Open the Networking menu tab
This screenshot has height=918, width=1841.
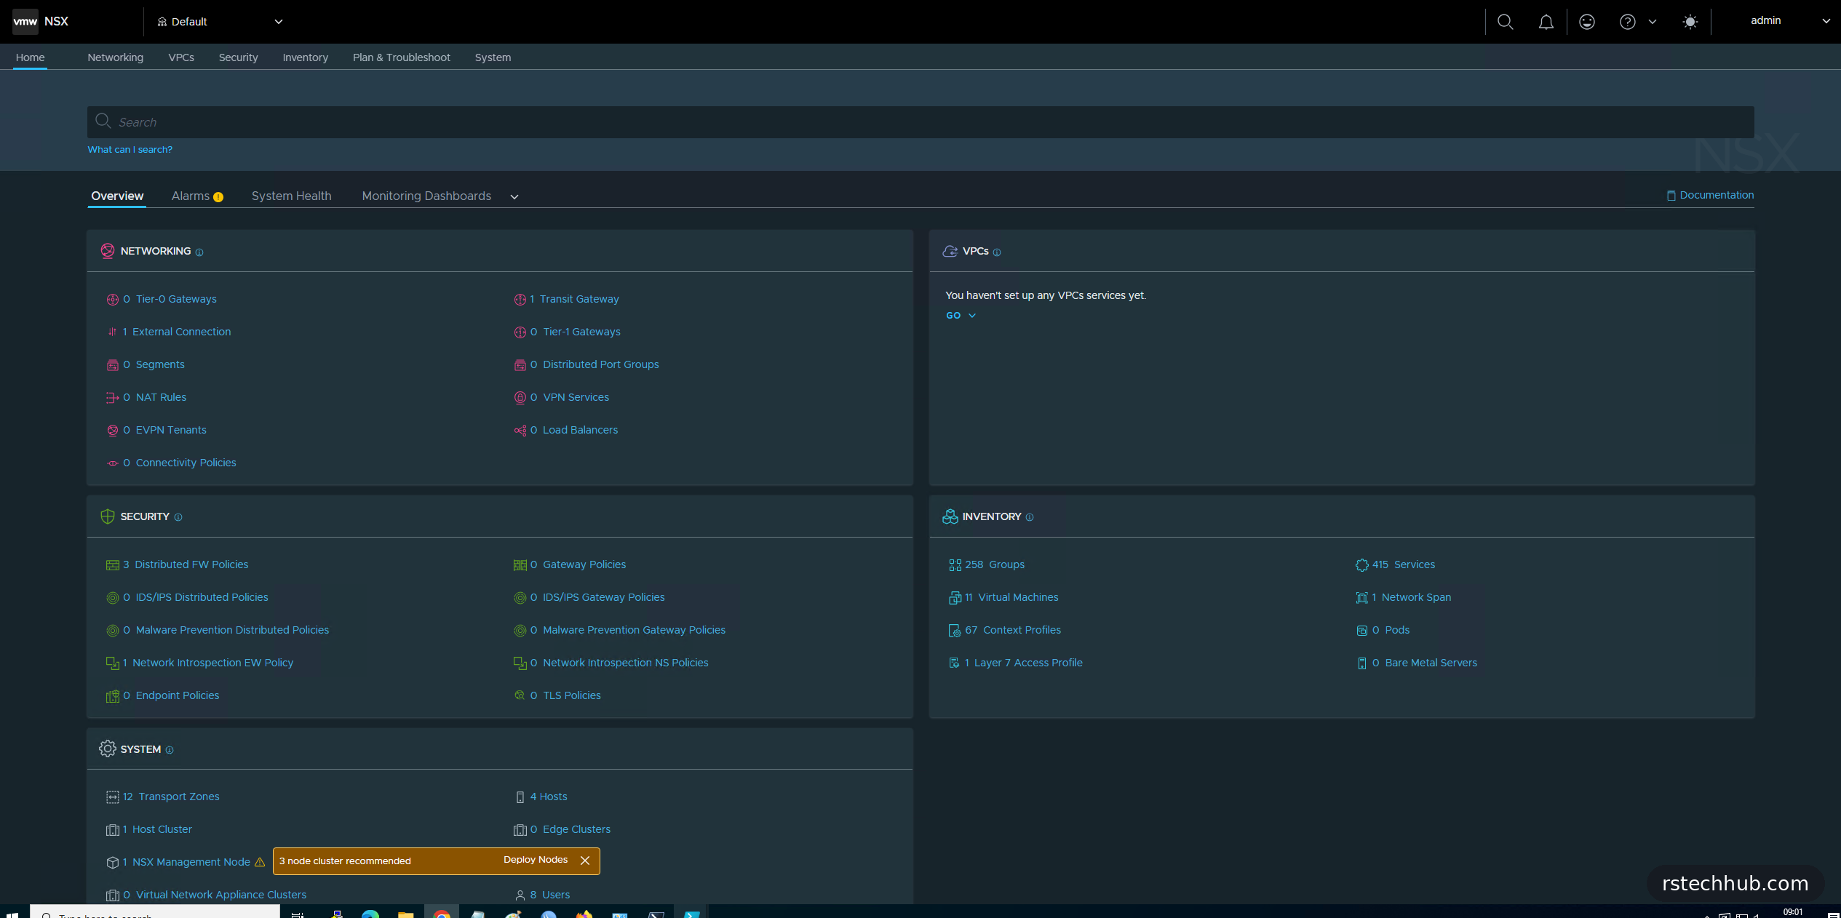115,57
